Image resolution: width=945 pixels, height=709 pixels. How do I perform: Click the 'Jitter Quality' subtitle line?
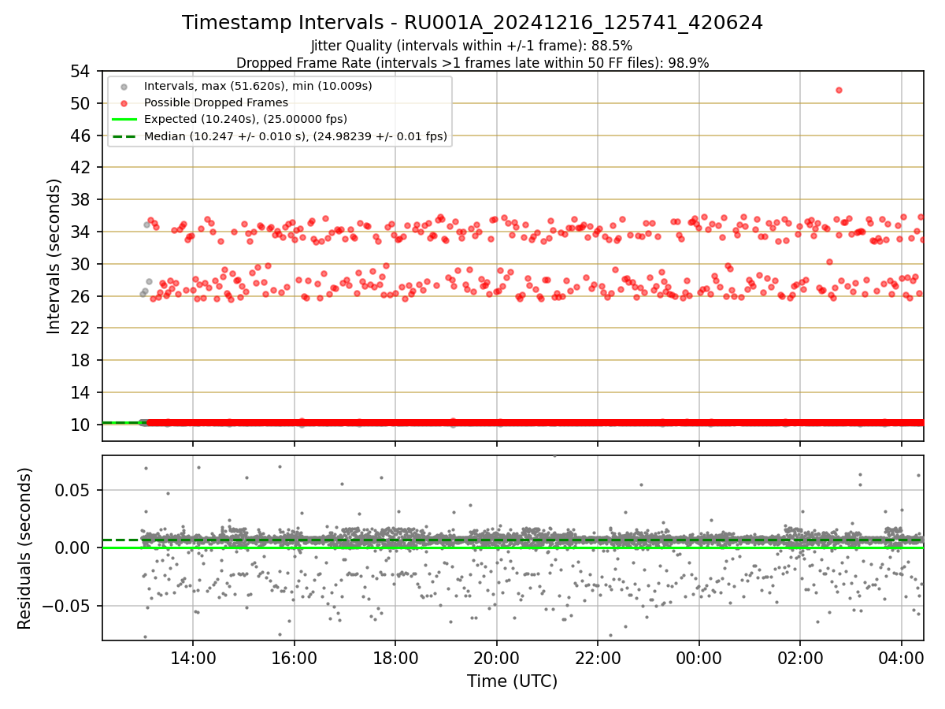tap(472, 46)
